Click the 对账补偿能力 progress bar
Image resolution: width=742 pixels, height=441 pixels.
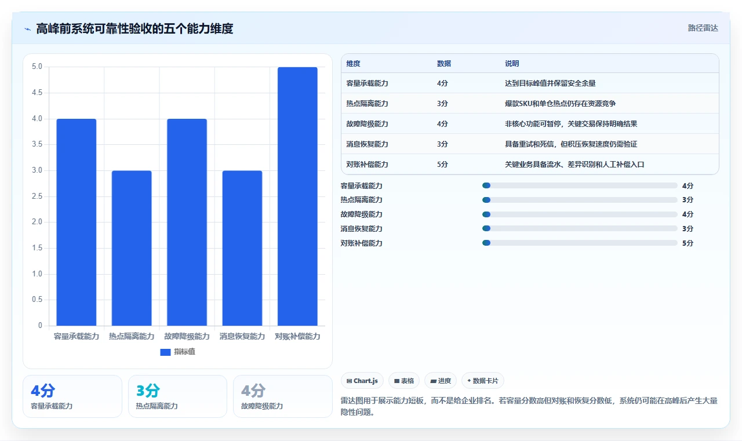(580, 243)
